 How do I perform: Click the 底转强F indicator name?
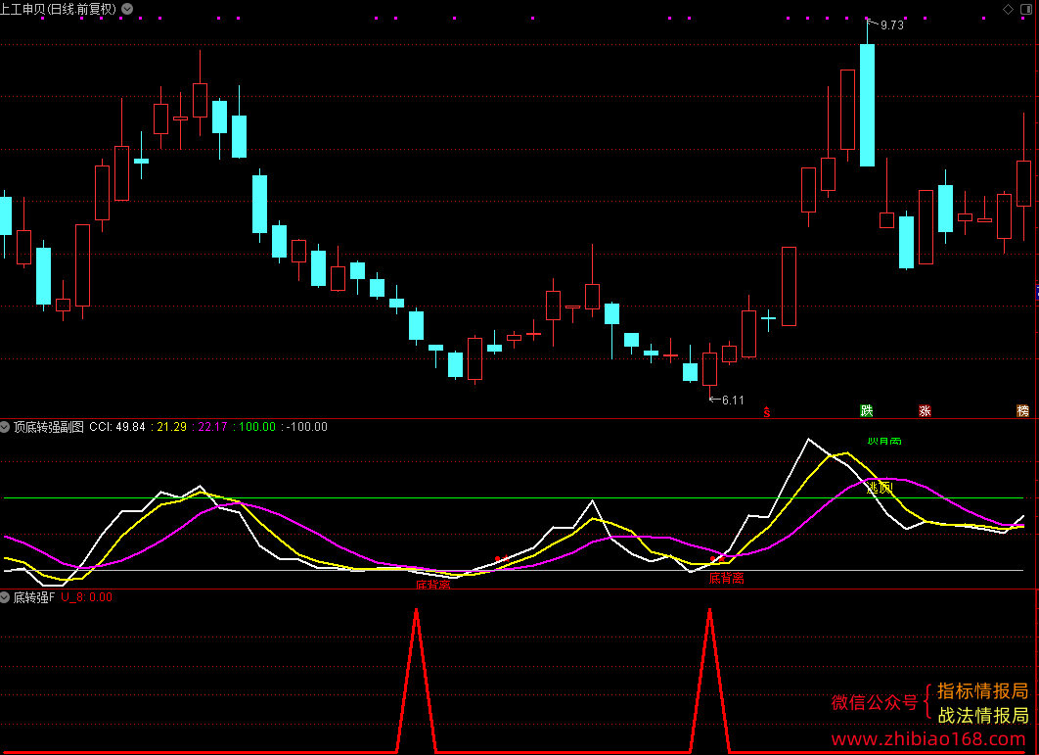point(34,597)
